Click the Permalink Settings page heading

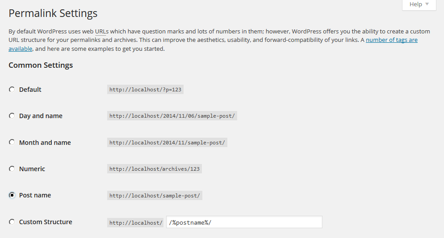[53, 13]
